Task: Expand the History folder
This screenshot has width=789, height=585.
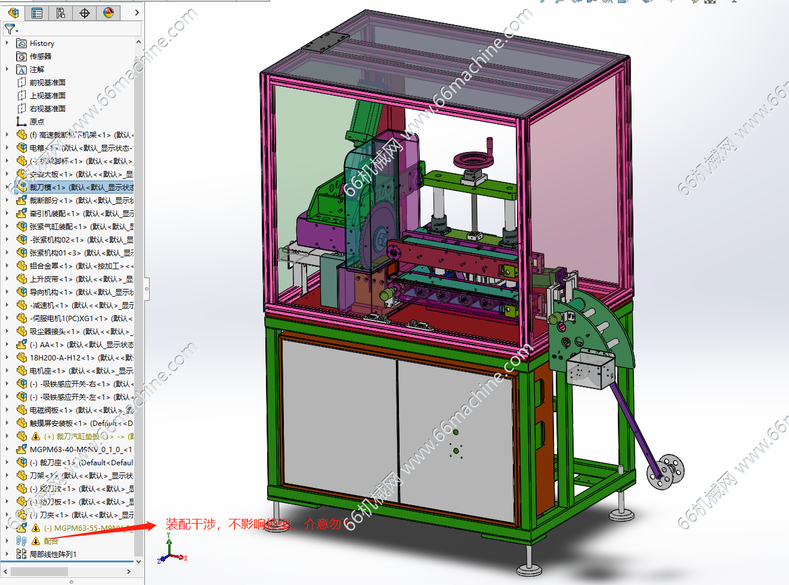Action: pos(7,43)
